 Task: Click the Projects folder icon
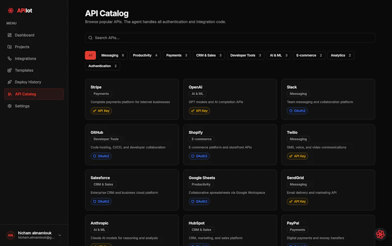click(x=9, y=47)
